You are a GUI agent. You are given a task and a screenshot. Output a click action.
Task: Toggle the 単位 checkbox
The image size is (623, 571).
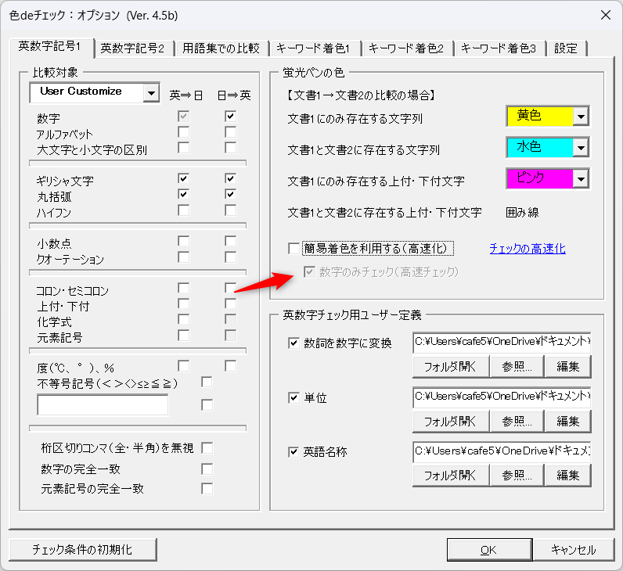(x=294, y=397)
